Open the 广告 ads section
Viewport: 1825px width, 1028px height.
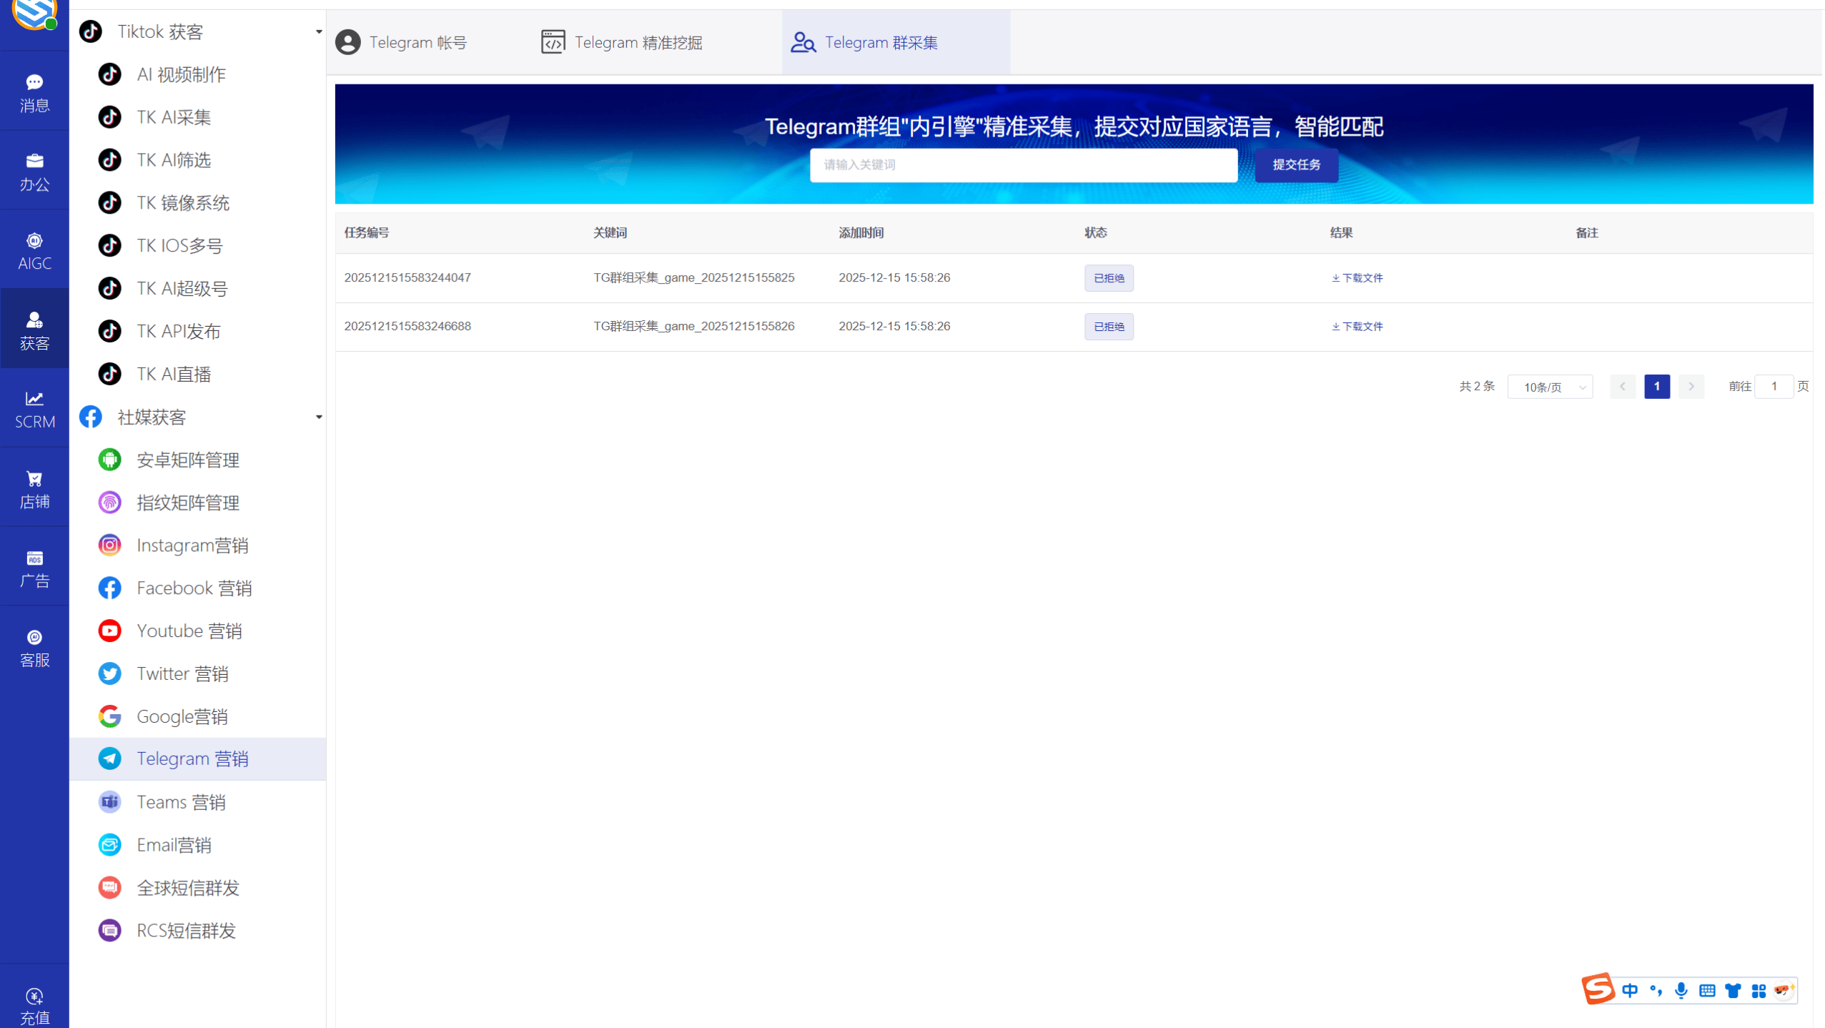[34, 567]
